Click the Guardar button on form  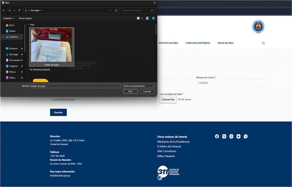[x=58, y=112]
